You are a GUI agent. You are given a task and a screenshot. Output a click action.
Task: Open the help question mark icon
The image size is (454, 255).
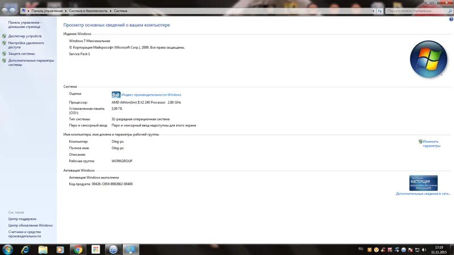click(451, 19)
